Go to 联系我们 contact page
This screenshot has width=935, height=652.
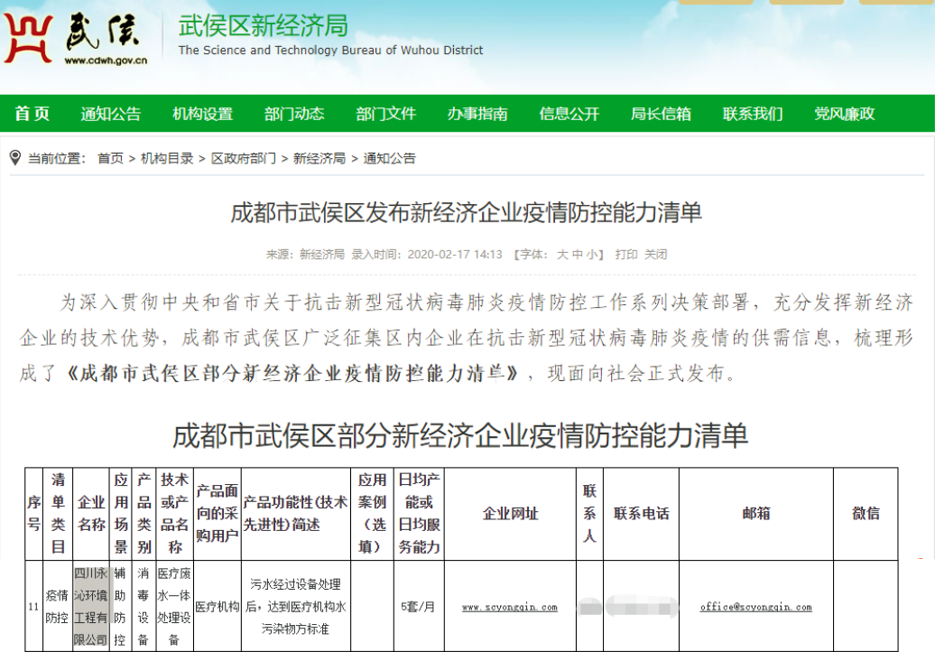tap(753, 114)
